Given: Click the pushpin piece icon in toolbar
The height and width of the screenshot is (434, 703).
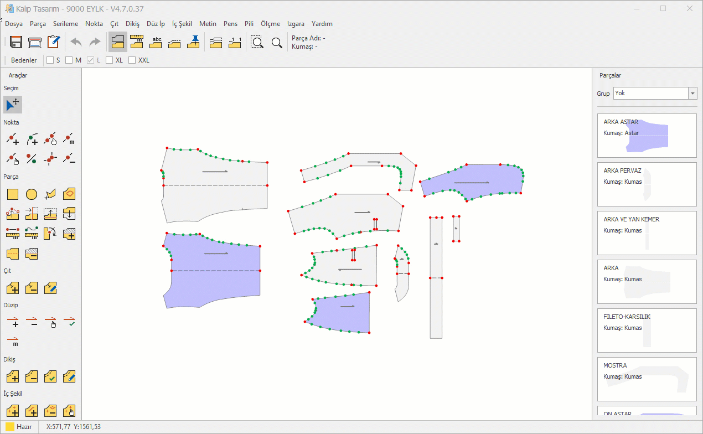Looking at the screenshot, I should pyautogui.click(x=193, y=42).
